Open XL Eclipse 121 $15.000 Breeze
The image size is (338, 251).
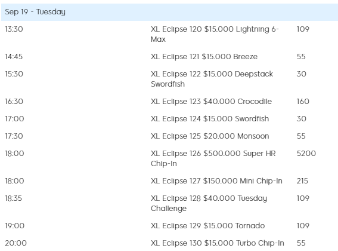(x=204, y=57)
